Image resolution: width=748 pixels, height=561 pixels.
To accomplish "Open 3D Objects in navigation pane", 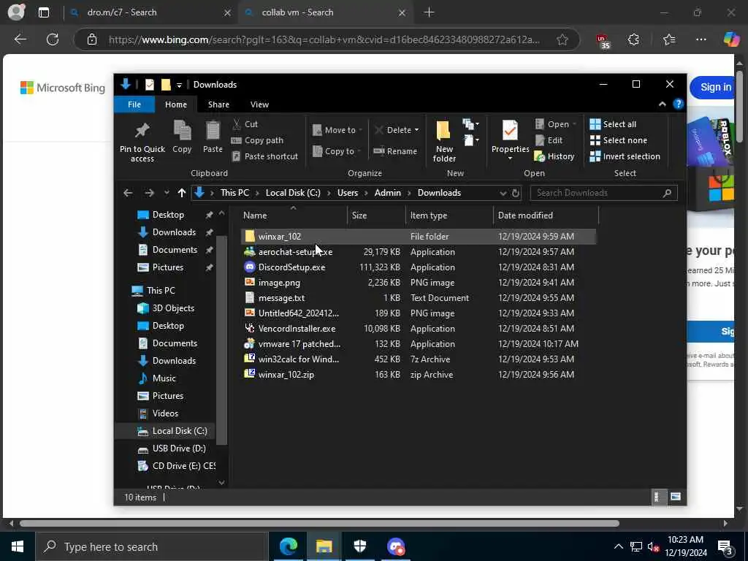I will tap(172, 308).
